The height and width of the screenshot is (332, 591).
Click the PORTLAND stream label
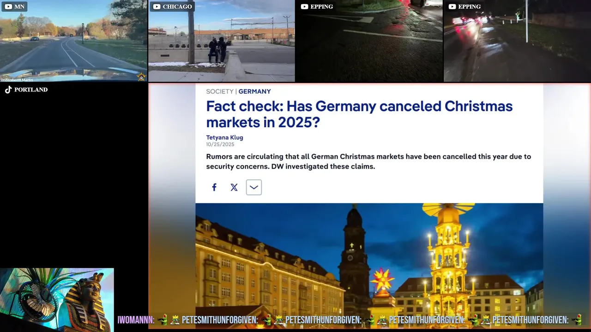click(31, 89)
